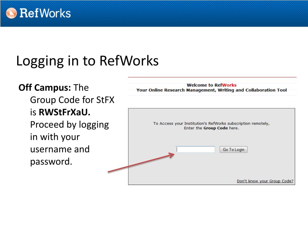308x231 pixels.
Task: Click the Group Code input field
Action: pos(195,149)
